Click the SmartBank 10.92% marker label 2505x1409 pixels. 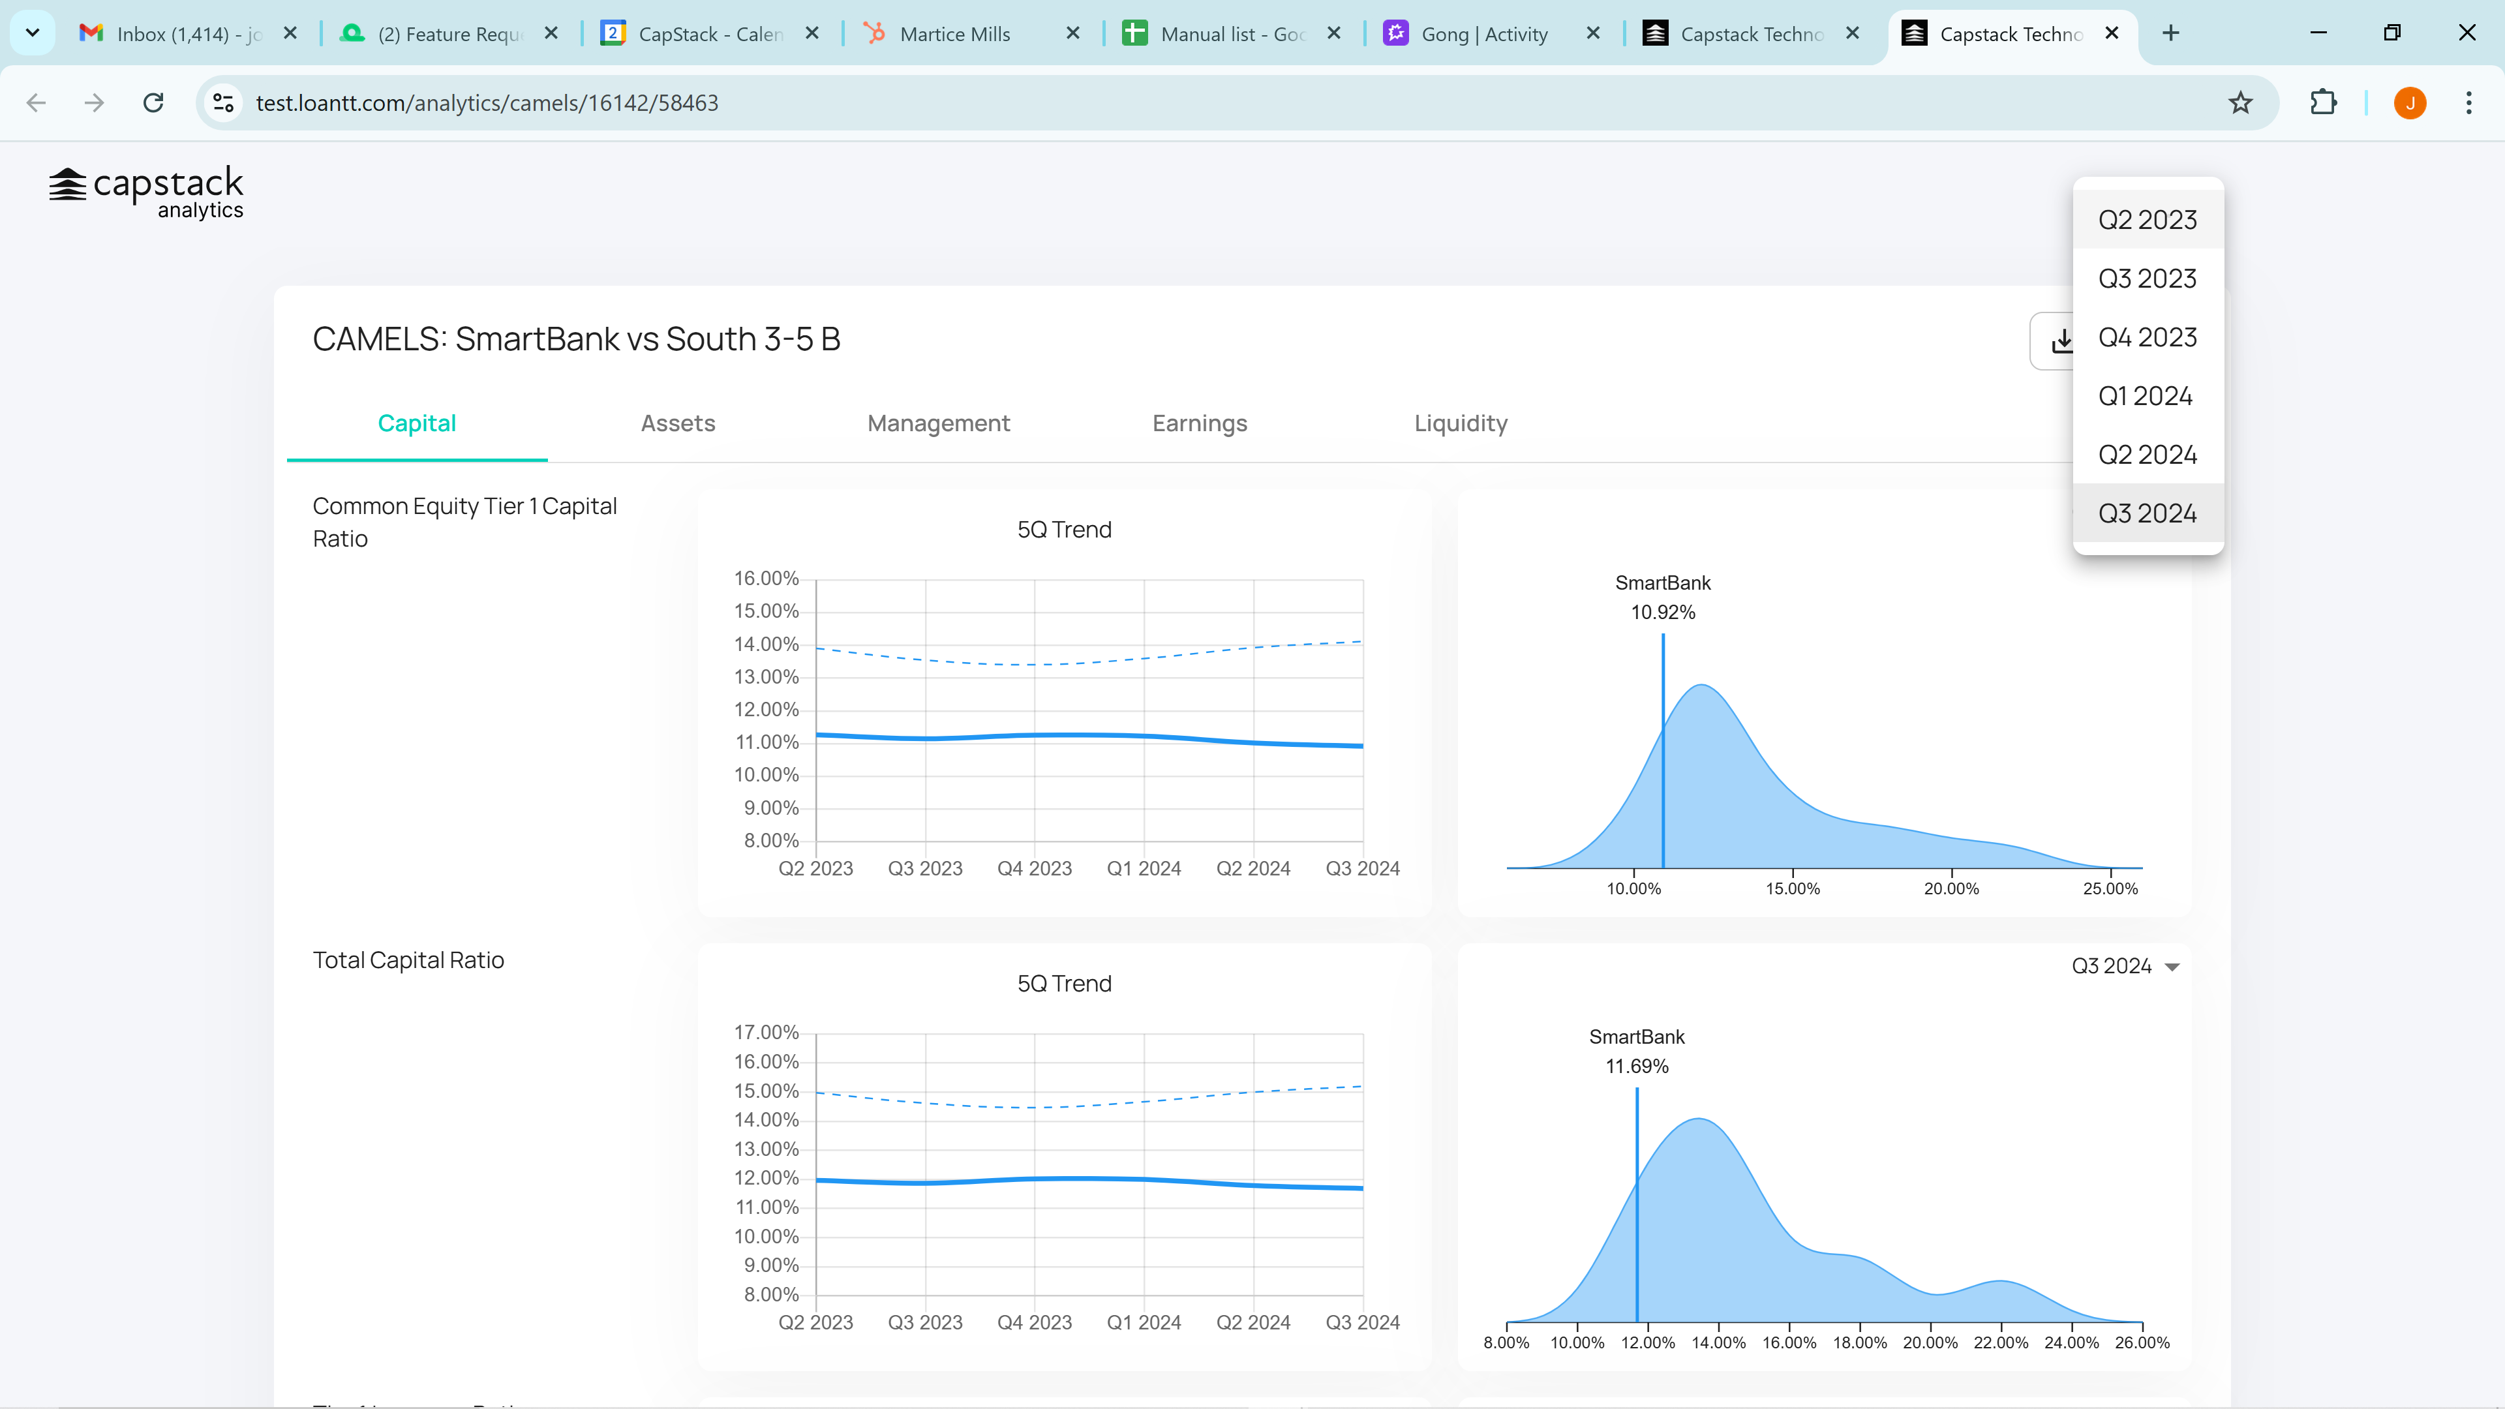[x=1663, y=597]
